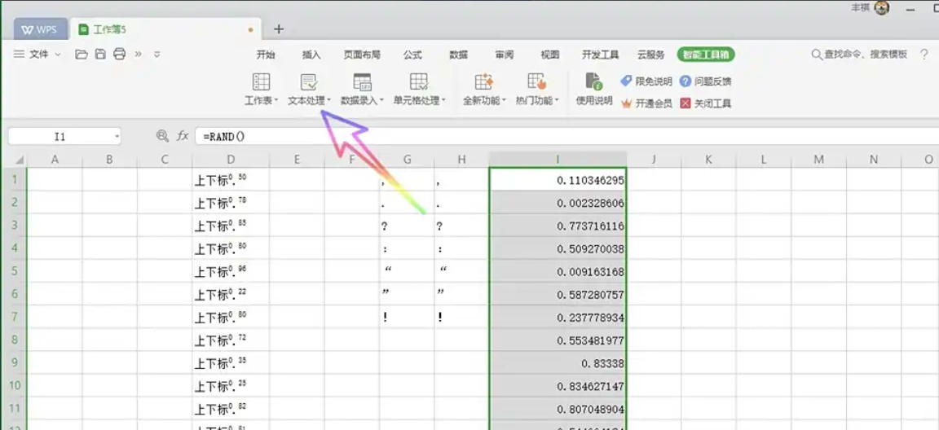Click cell with 0.83338

click(558, 363)
